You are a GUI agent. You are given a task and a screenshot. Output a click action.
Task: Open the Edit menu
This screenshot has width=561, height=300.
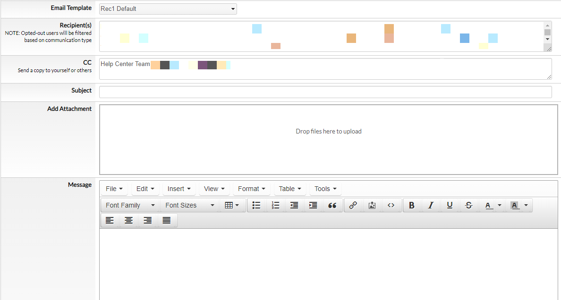(x=145, y=189)
